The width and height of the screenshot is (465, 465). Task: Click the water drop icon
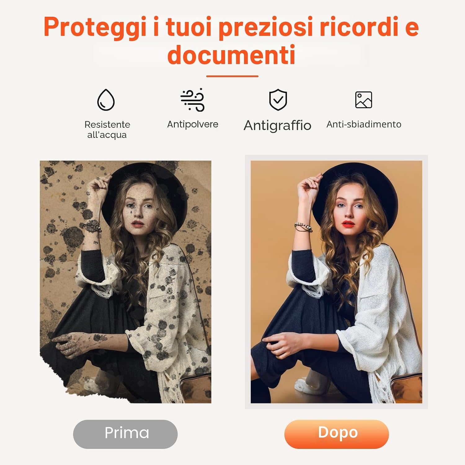click(106, 100)
